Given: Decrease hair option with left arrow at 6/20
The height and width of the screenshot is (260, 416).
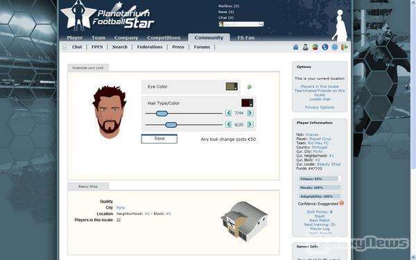Looking at the screenshot, I should point(228,124).
